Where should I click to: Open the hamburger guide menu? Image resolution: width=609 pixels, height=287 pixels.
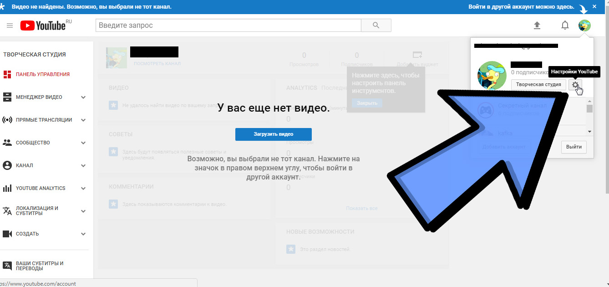tap(10, 26)
